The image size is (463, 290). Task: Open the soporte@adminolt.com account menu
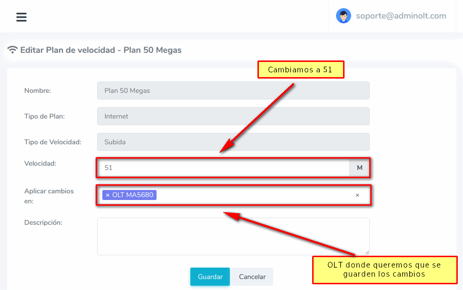401,16
